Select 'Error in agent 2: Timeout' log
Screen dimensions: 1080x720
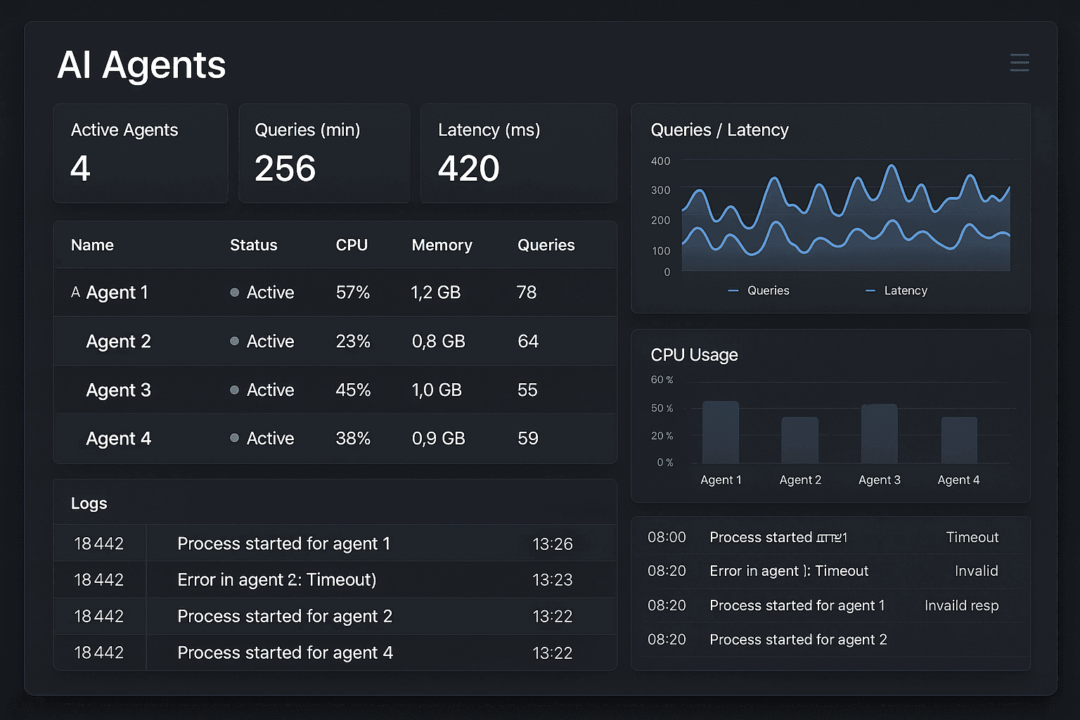pos(276,579)
